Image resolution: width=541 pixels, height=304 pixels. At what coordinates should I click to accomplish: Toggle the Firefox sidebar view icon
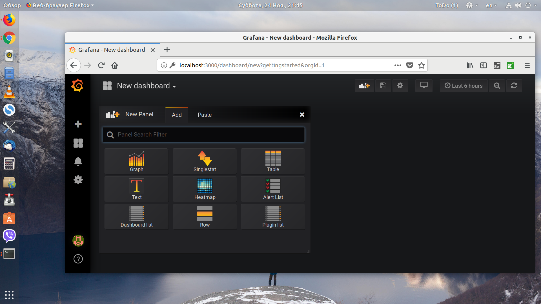(484, 65)
